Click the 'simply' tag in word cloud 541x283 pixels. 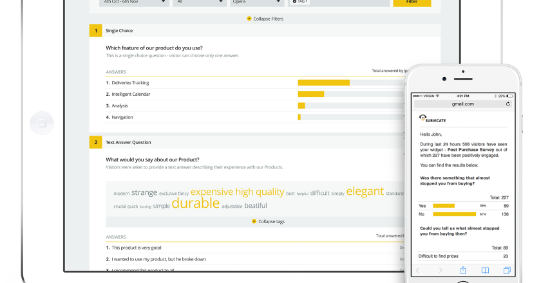337,194
